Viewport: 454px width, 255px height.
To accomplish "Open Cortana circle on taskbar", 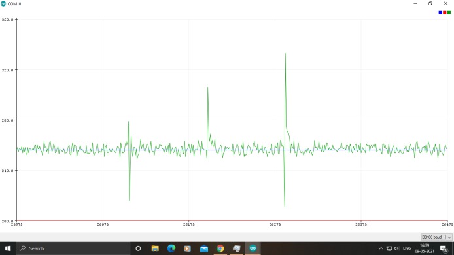I will [138, 248].
